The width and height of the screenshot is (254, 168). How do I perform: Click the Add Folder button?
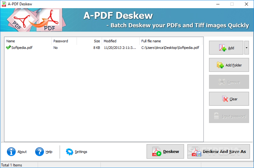229,65
